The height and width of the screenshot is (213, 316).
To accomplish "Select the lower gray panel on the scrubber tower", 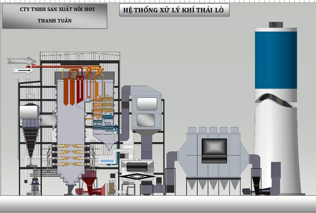I will point(146,120).
